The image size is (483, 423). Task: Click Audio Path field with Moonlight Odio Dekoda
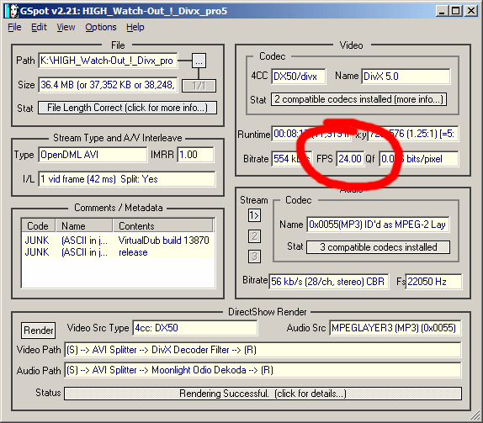[263, 370]
